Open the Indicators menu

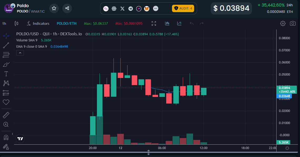click(x=38, y=23)
